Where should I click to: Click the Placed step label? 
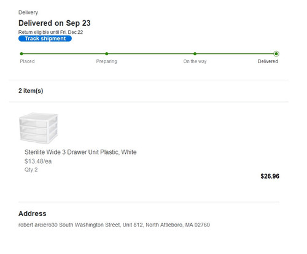pyautogui.click(x=27, y=61)
